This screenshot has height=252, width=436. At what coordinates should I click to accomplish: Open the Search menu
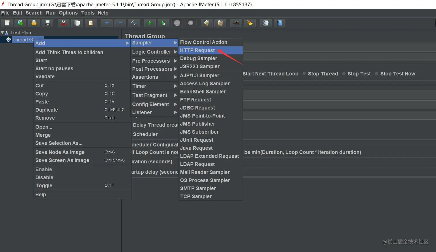pyautogui.click(x=34, y=13)
